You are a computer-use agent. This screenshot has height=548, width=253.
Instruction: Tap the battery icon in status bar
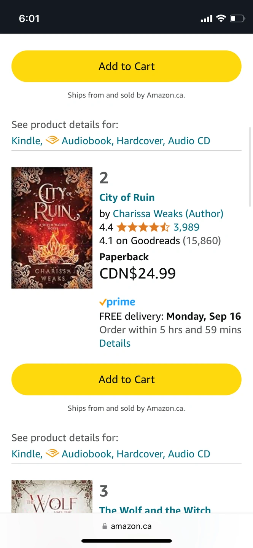237,18
